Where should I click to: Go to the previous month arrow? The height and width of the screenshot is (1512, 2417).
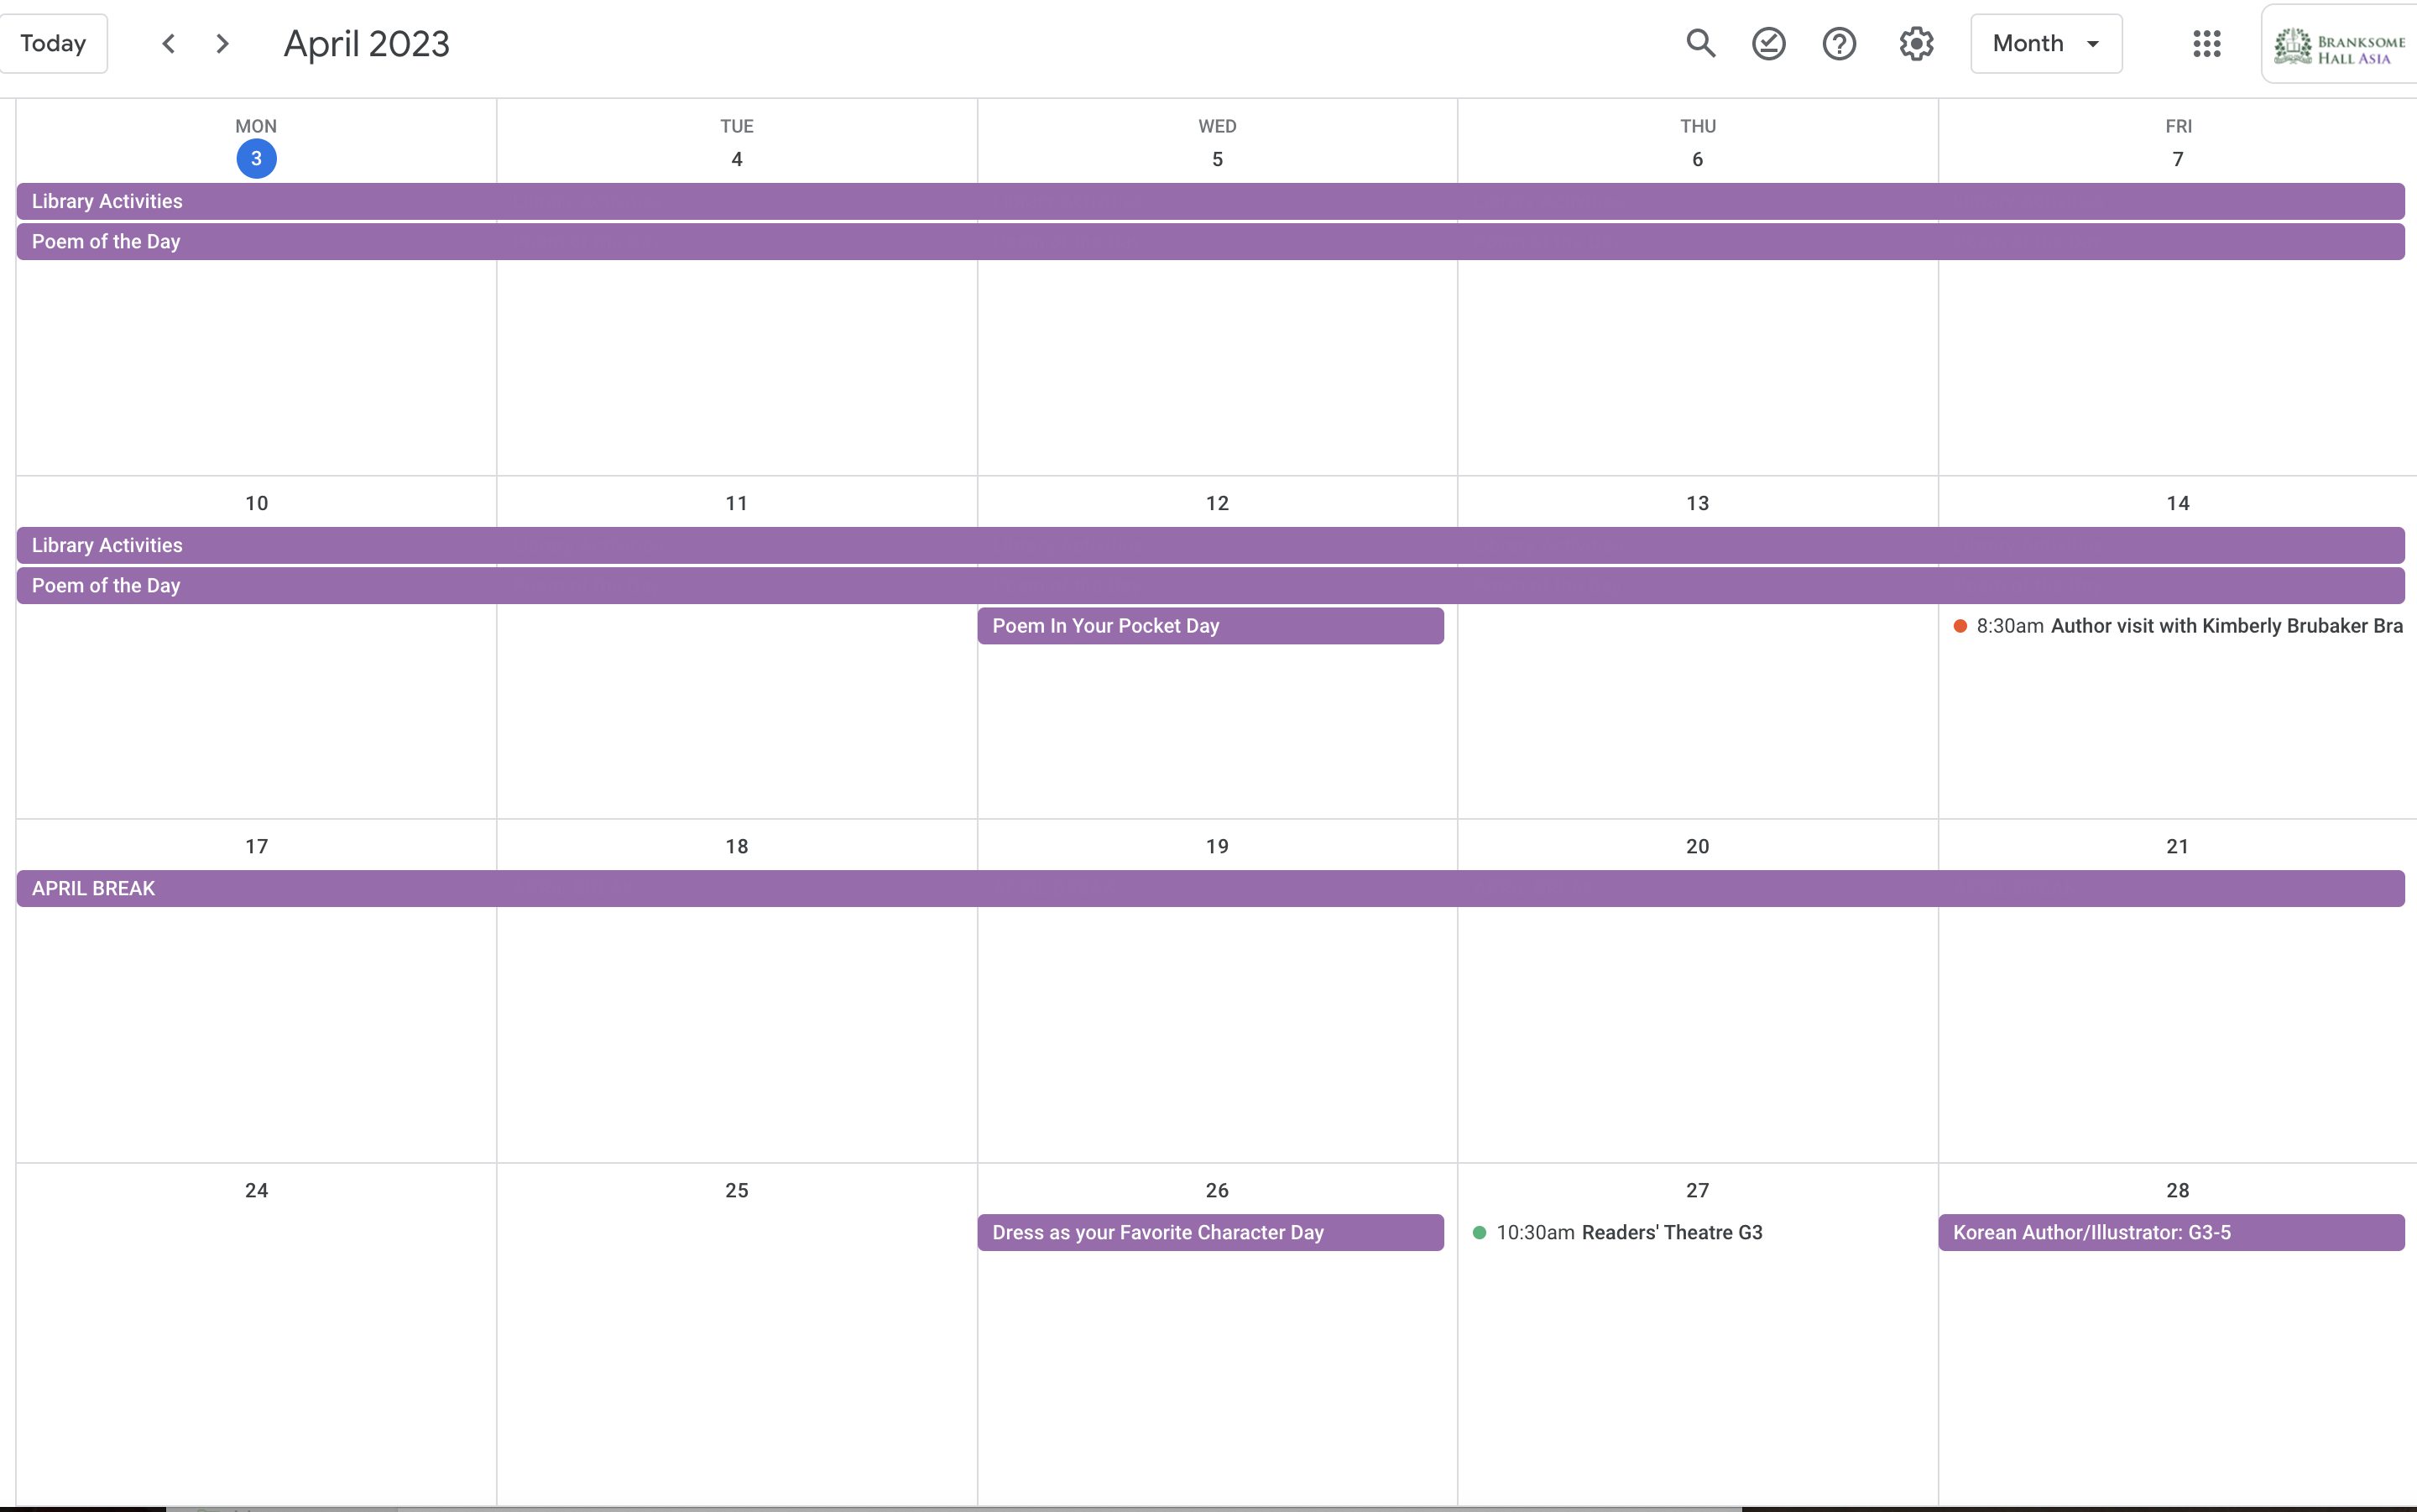(x=168, y=43)
